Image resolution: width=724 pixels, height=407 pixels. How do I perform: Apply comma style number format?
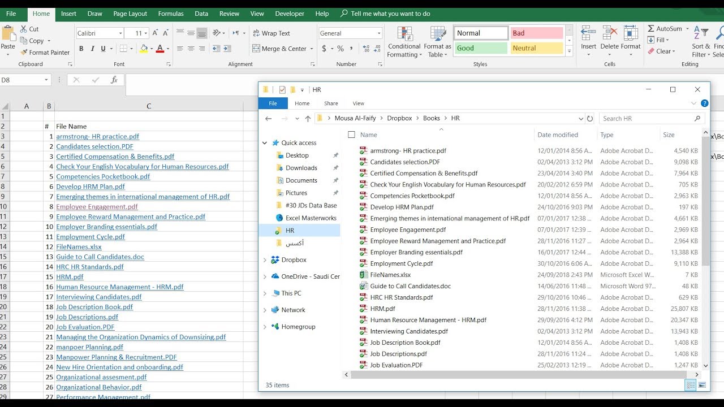[352, 49]
